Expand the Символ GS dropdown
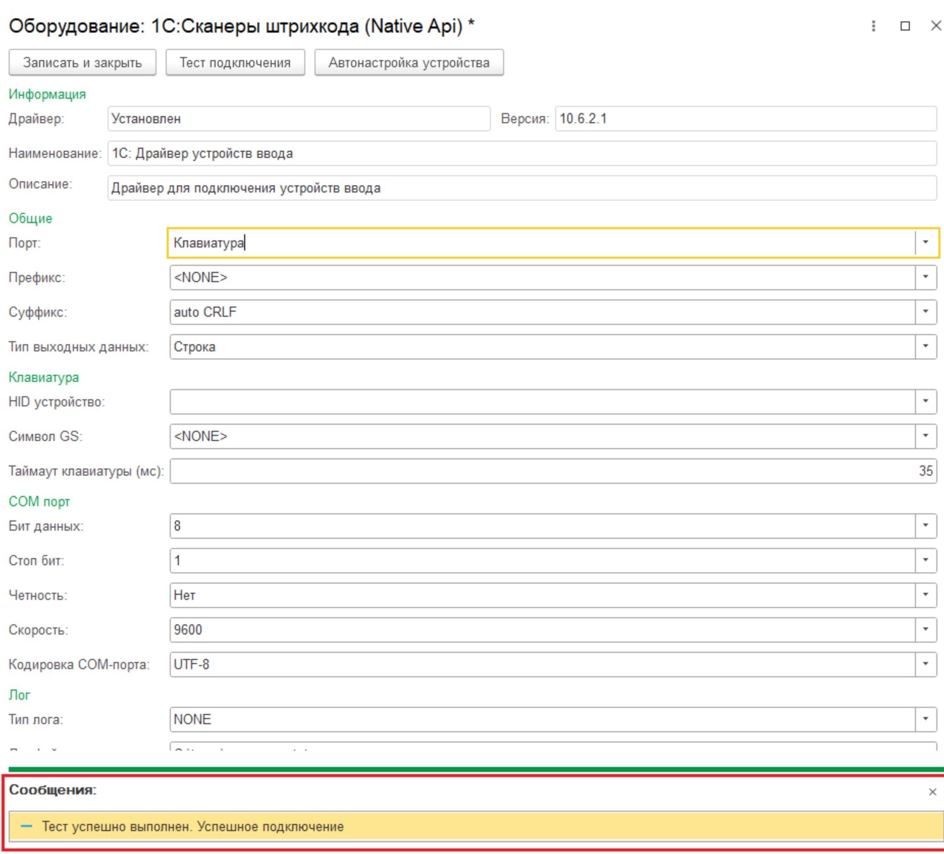This screenshot has width=944, height=854. pos(926,436)
